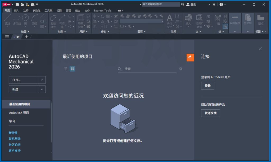
Task: Switch to the 参数化 ribbon tab
Action: pyautogui.click(x=37, y=11)
